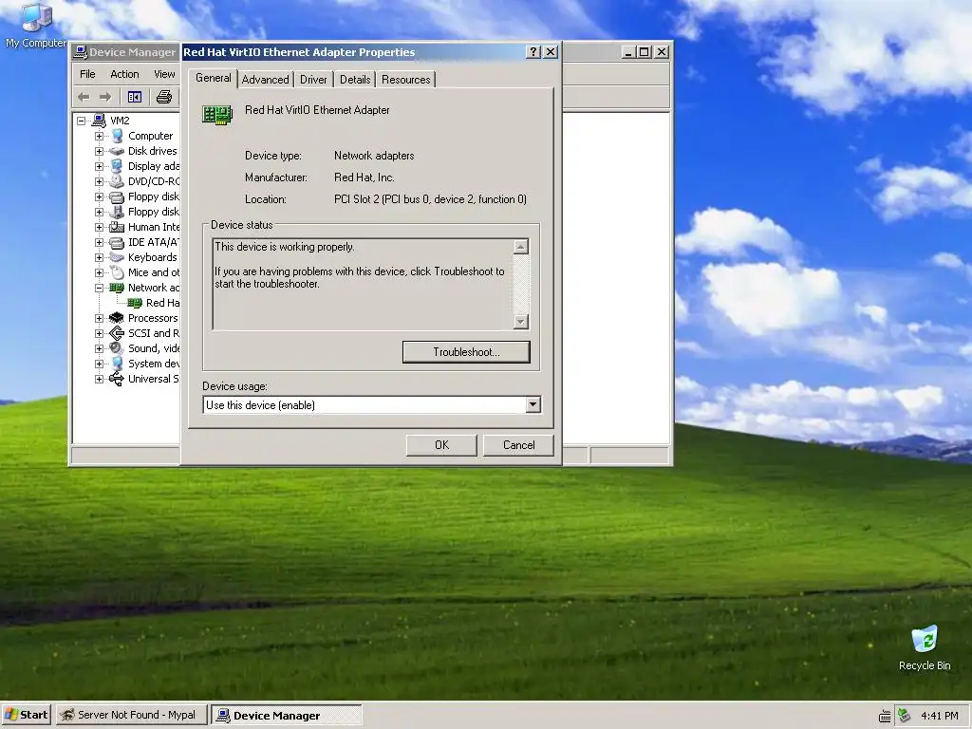972x729 pixels.
Task: Select the General tab
Action: pos(214,78)
